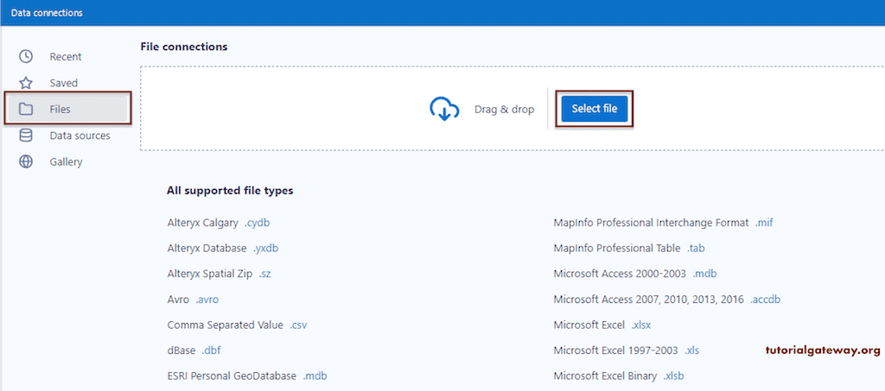
Task: Click the .xlsb extension link
Action: point(673,375)
